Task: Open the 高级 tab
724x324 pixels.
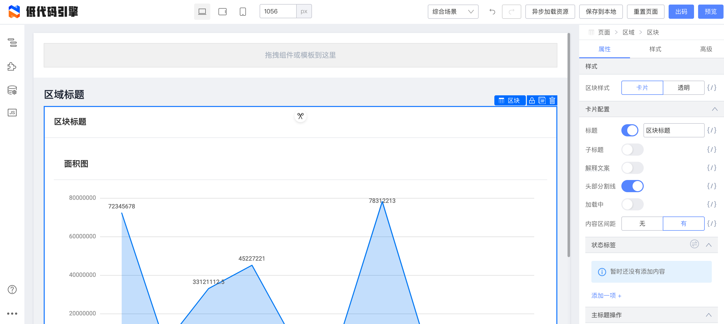Action: pos(706,49)
